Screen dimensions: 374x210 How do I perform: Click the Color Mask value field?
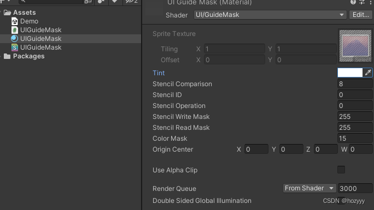[x=355, y=139]
